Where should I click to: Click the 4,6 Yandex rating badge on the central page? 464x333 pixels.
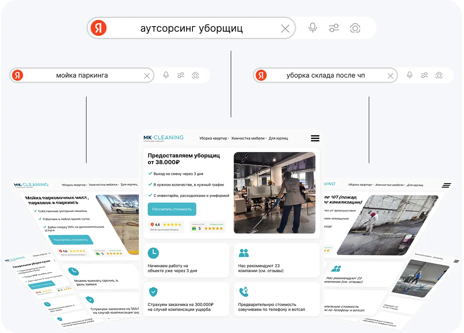tap(166, 226)
